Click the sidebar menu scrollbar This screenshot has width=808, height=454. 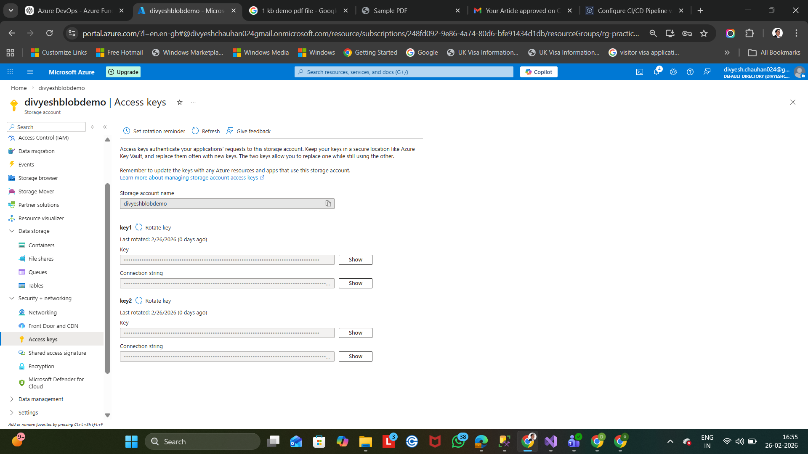[x=107, y=277]
